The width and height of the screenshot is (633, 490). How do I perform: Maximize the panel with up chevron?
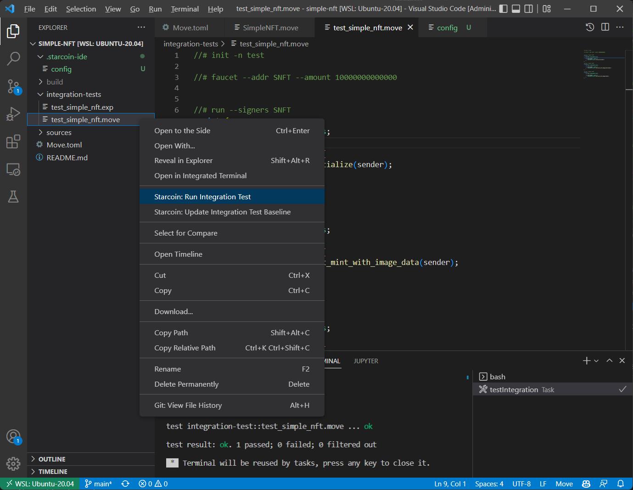point(609,361)
